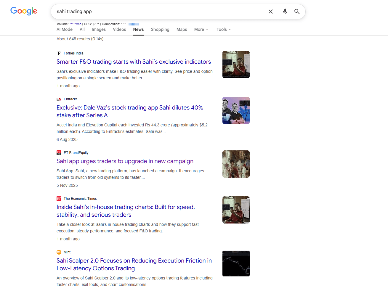
Task: Click The Economic Times source name
Action: point(80,199)
